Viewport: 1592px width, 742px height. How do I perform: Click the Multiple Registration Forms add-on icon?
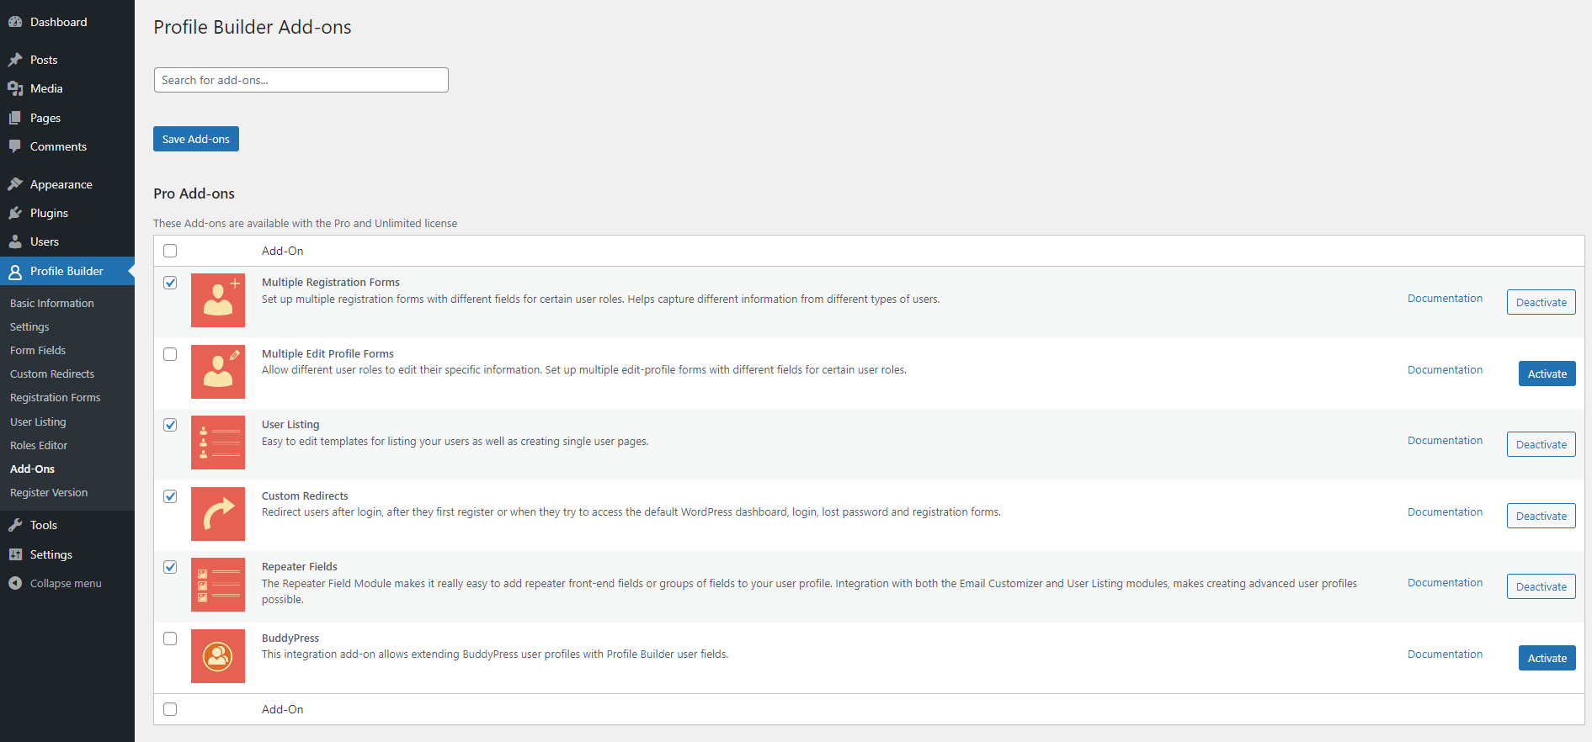point(217,300)
